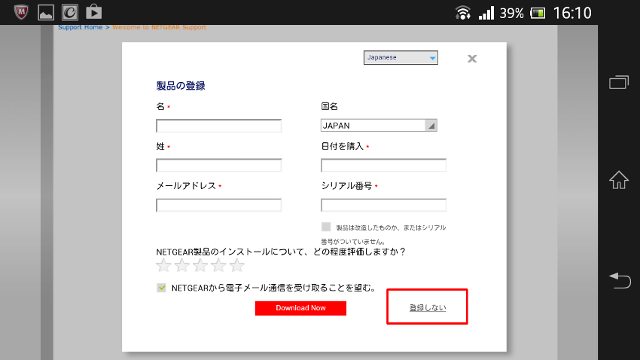Close the product registration dialog
640x360 pixels.
(472, 59)
